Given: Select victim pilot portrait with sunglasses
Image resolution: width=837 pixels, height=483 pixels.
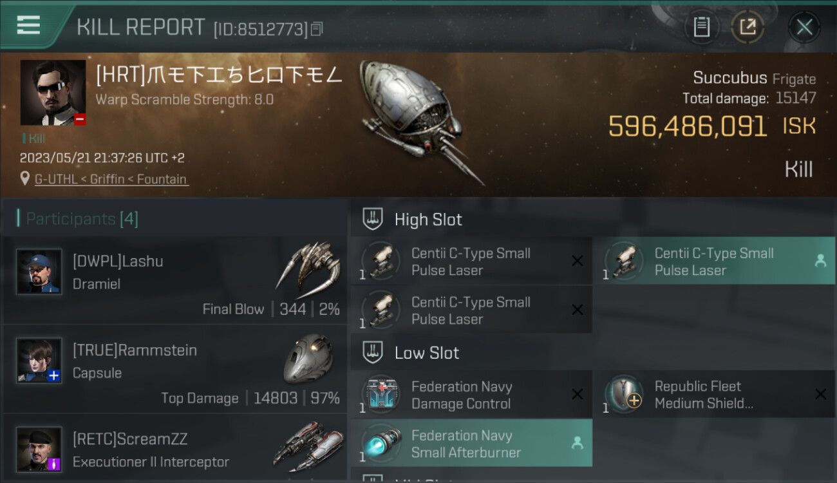Looking at the screenshot, I should (53, 93).
